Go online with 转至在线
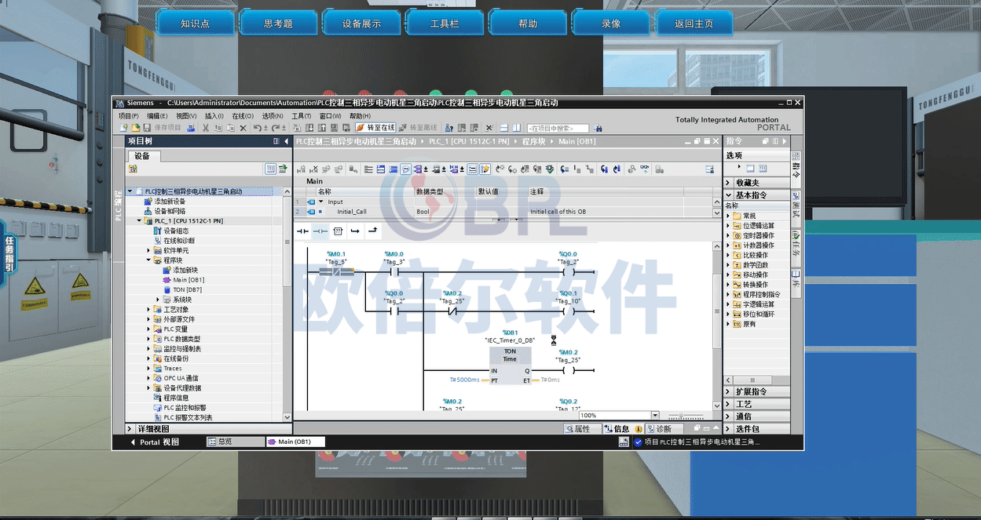981x520 pixels. click(x=375, y=128)
